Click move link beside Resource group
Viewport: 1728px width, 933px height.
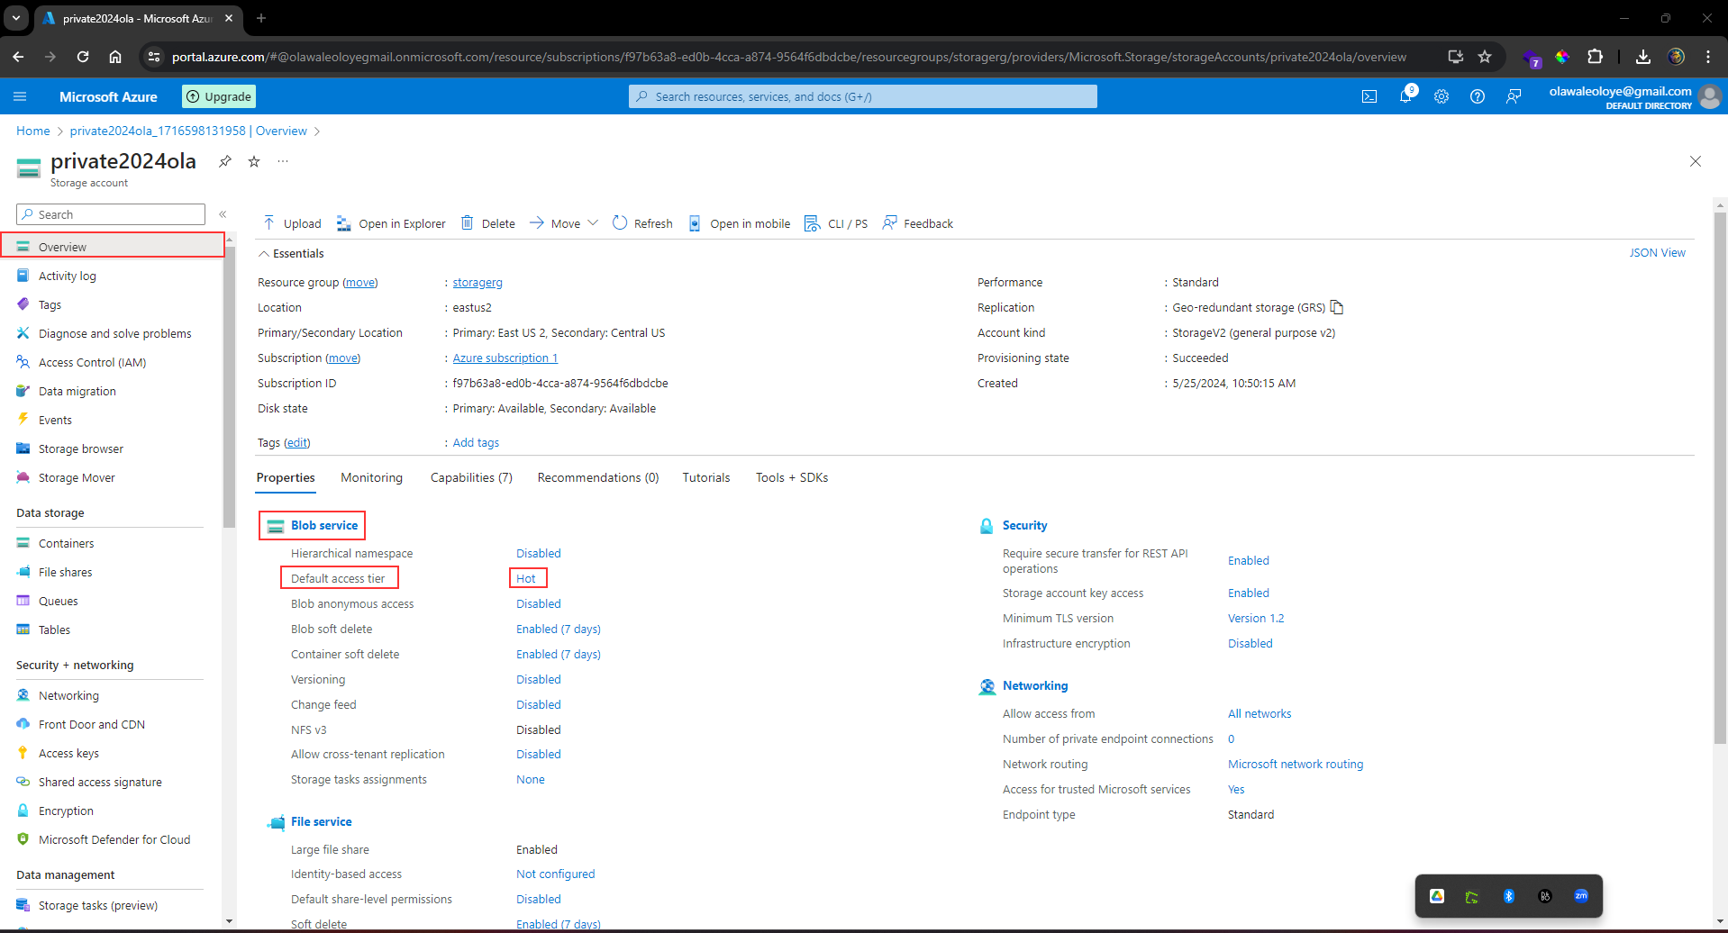[x=360, y=283]
